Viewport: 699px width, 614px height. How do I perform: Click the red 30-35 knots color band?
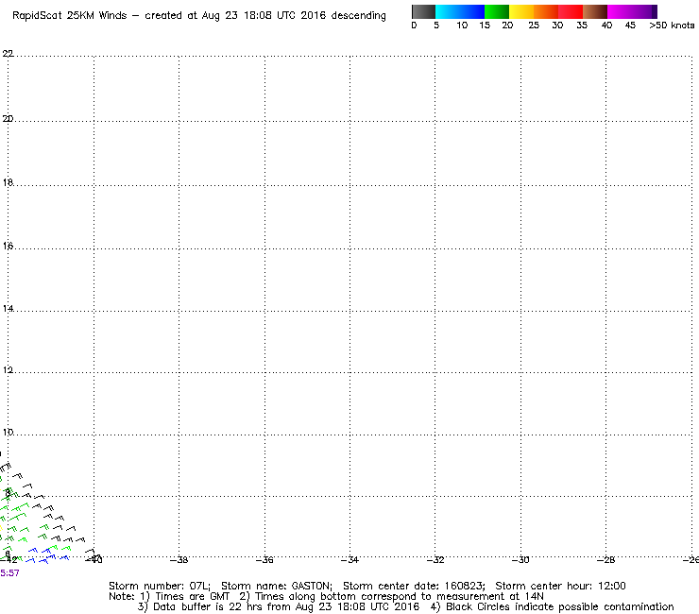[x=571, y=11]
